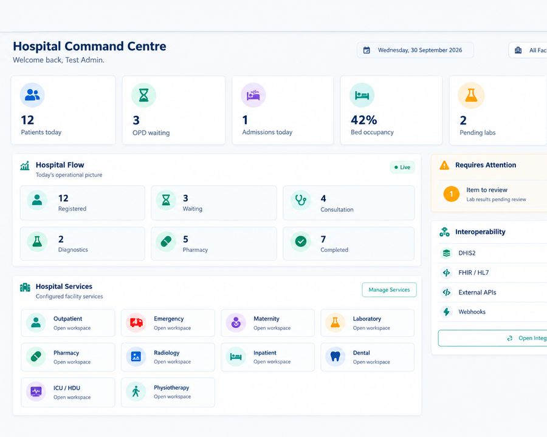Open the 1 Admissions today card
Viewport: 547px width, 437px height.
pyautogui.click(x=283, y=110)
